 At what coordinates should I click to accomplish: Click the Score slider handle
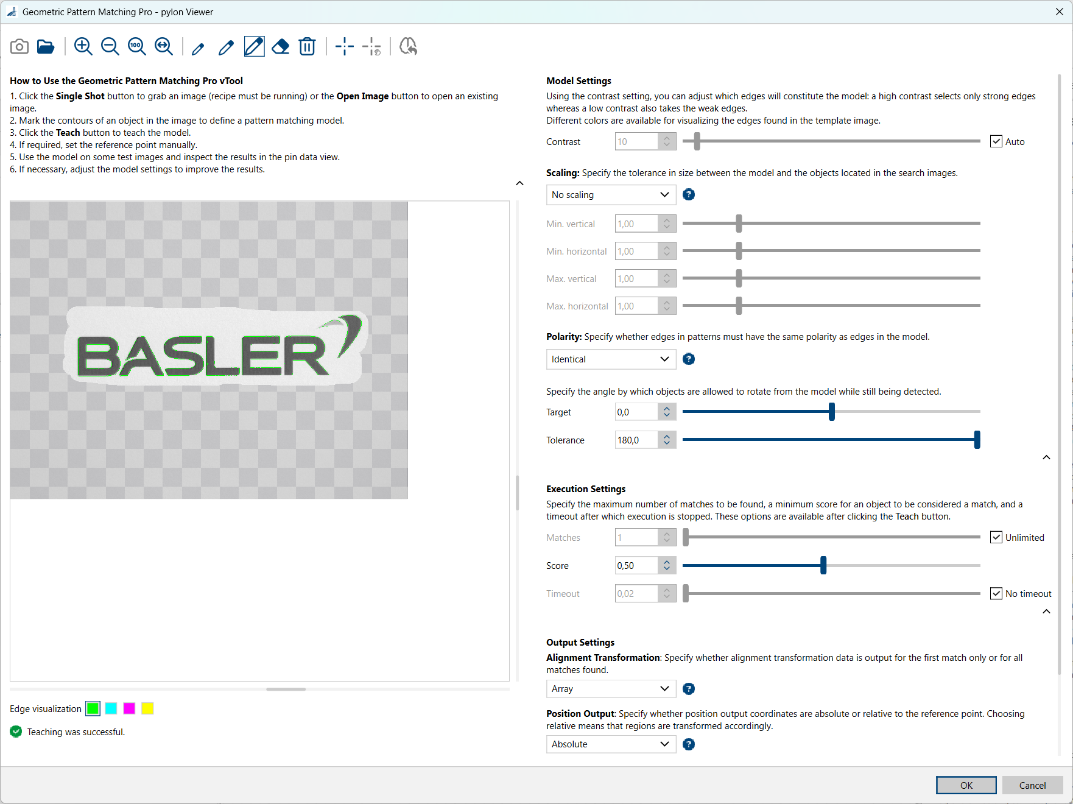(x=823, y=565)
